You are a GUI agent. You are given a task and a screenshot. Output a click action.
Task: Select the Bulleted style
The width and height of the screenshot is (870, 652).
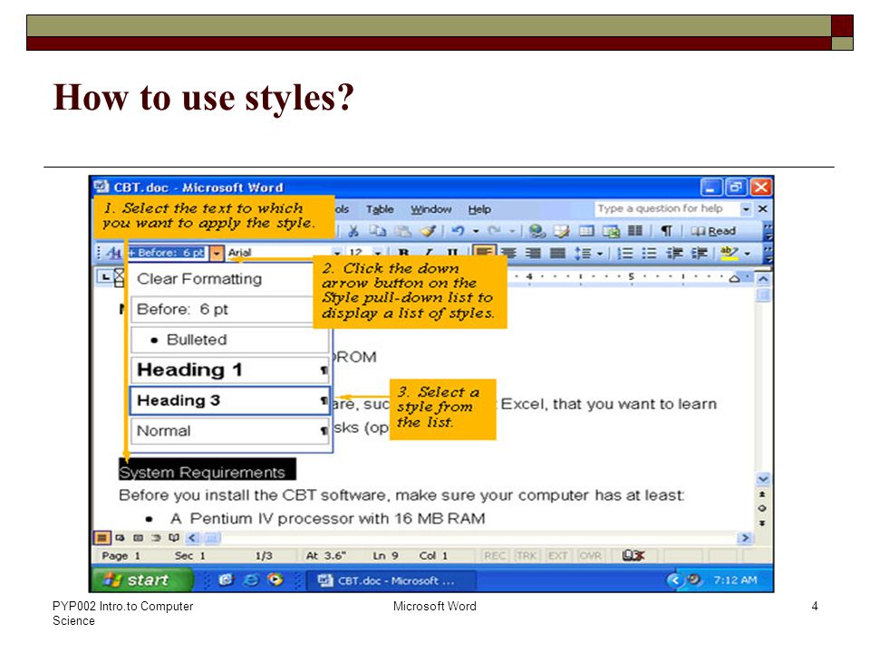click(x=229, y=340)
